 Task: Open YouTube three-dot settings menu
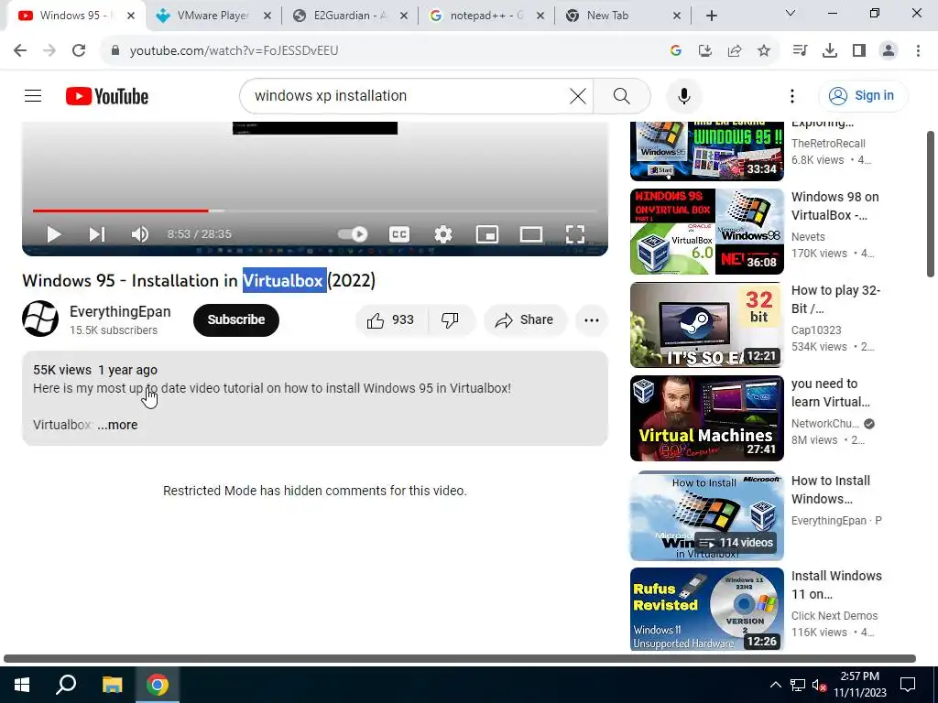pos(792,95)
